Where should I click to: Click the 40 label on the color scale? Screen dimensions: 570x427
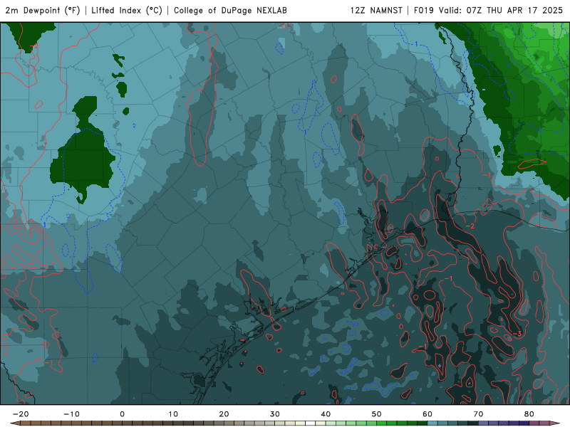click(326, 414)
